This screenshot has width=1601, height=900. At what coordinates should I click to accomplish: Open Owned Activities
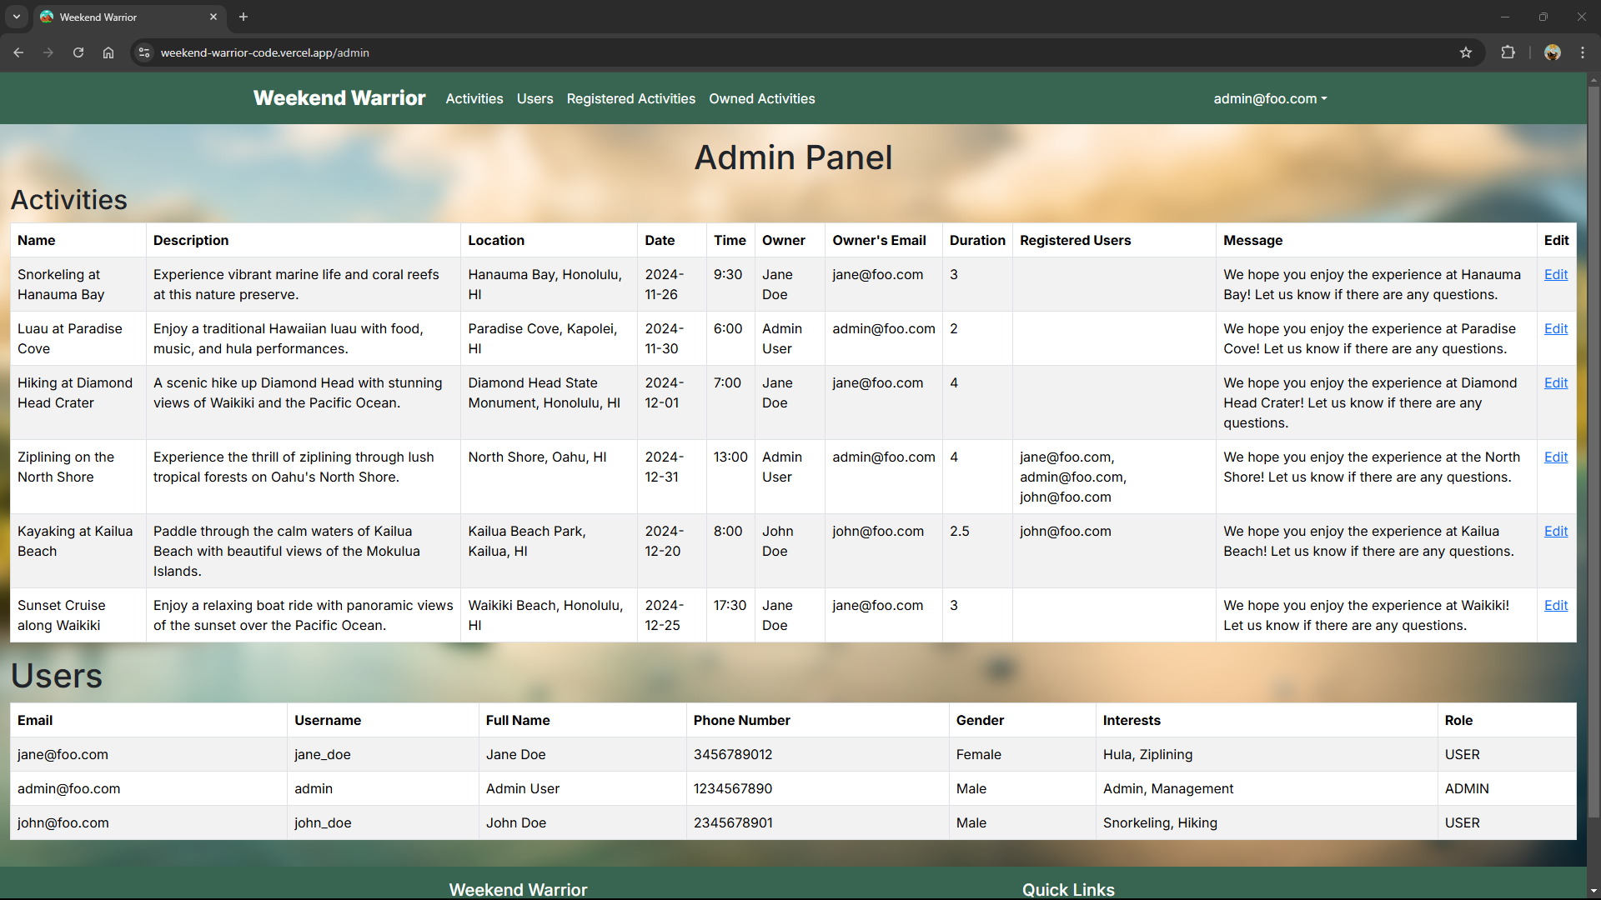pos(761,98)
